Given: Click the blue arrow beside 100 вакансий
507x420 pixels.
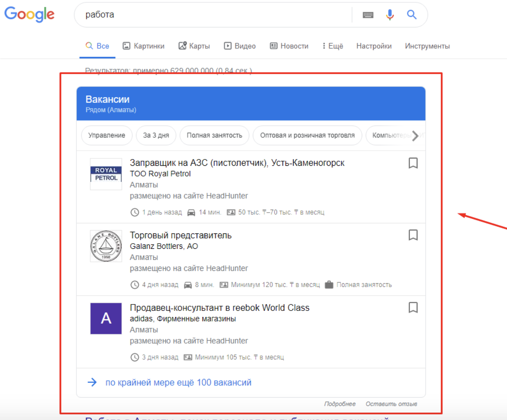Looking at the screenshot, I should tap(92, 382).
